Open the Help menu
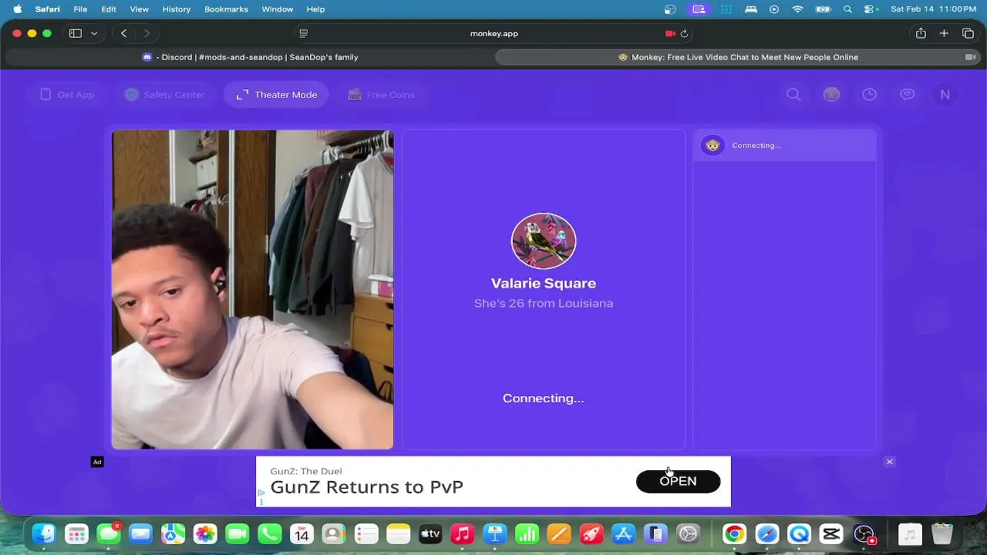The height and width of the screenshot is (555, 987). [315, 9]
